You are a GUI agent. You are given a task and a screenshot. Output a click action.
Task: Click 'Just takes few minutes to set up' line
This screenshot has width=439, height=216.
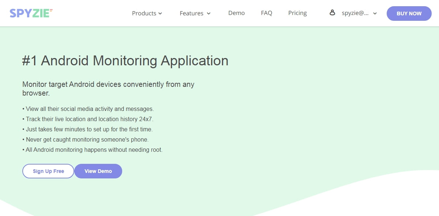[87, 129]
